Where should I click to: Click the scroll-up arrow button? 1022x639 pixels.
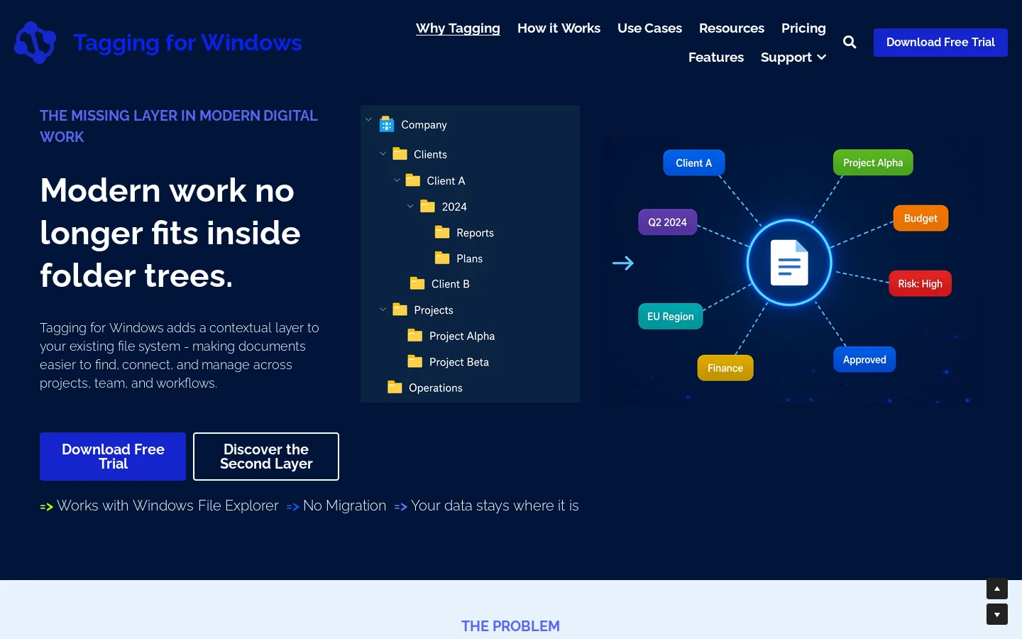tap(997, 589)
